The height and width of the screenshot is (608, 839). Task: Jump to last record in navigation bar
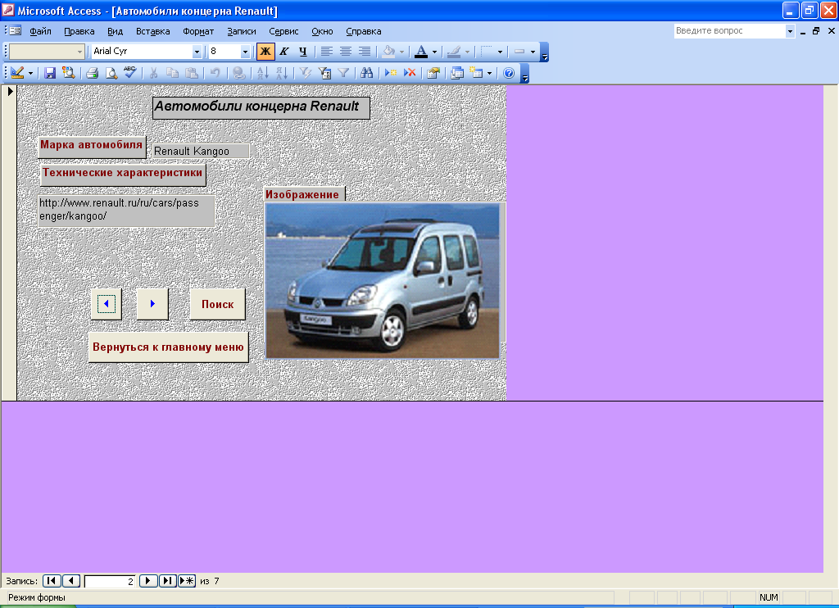coord(167,581)
